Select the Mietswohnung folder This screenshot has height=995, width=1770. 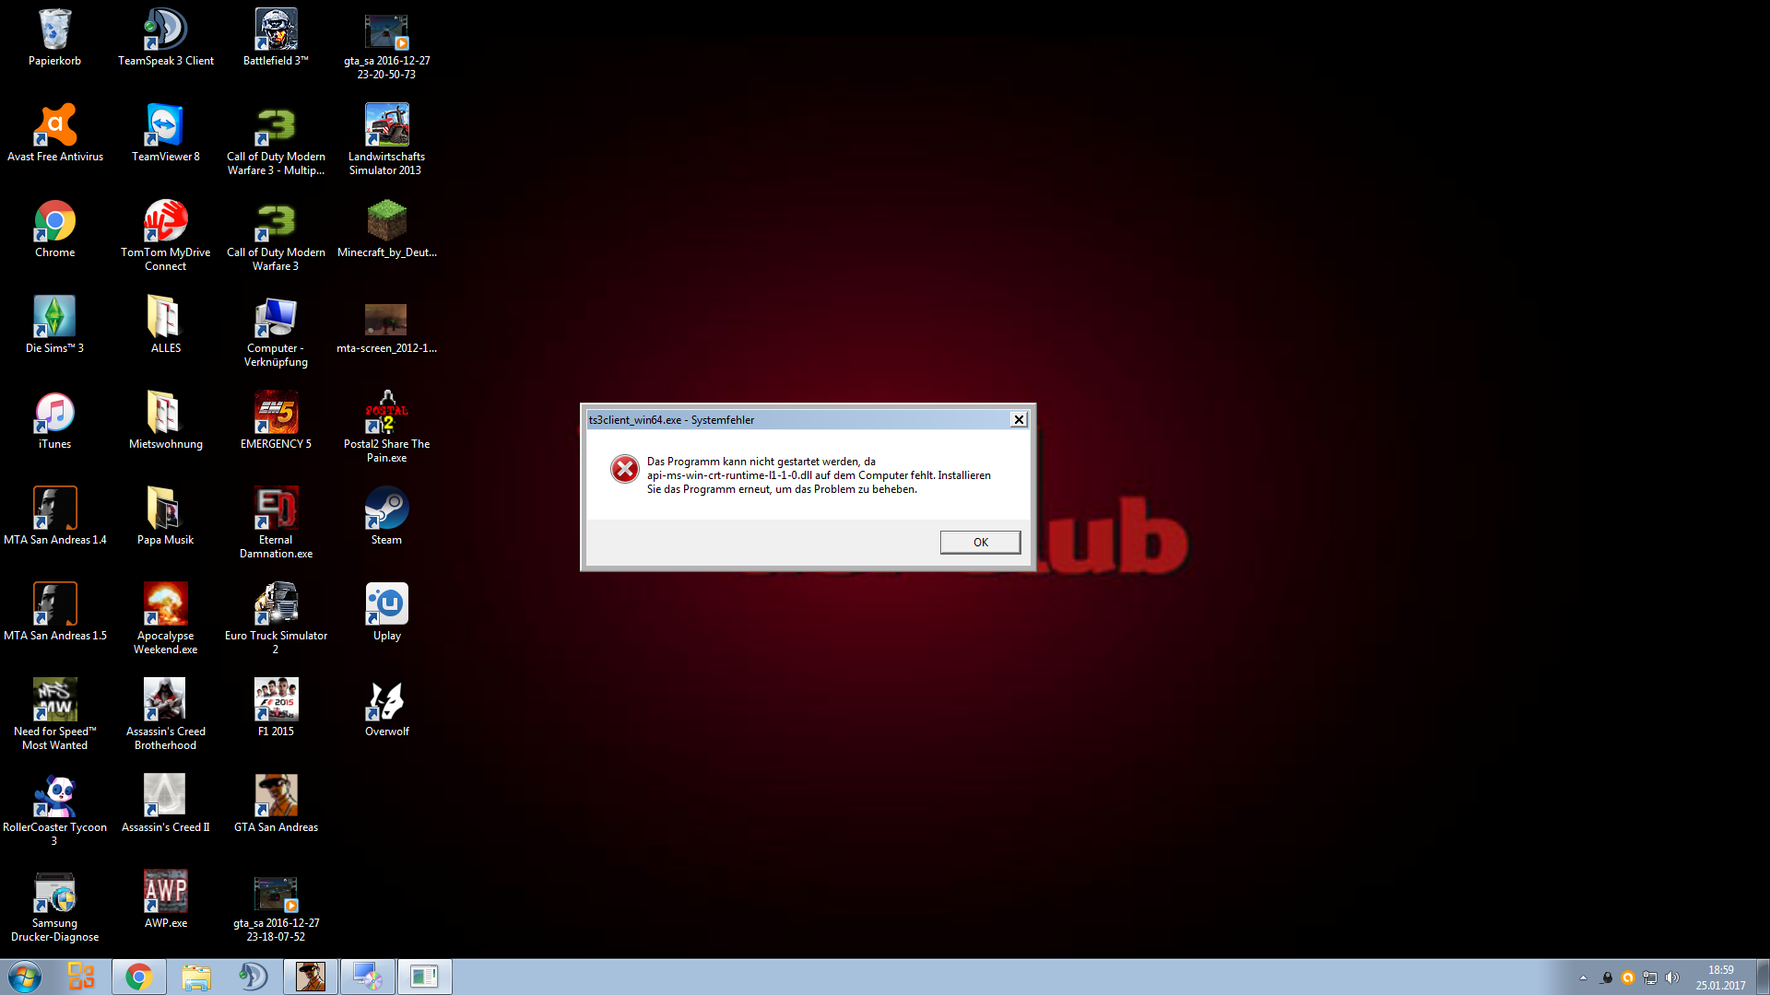tap(166, 421)
